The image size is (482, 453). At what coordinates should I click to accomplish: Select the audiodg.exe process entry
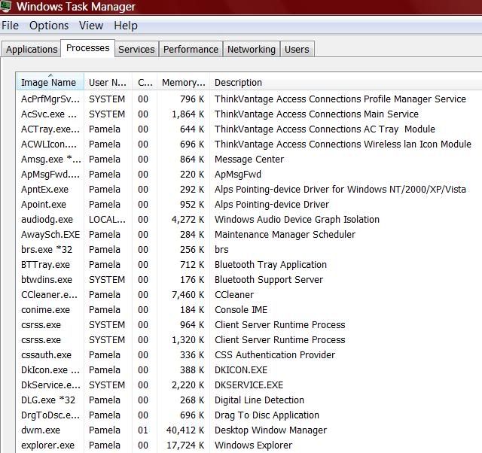coord(47,220)
